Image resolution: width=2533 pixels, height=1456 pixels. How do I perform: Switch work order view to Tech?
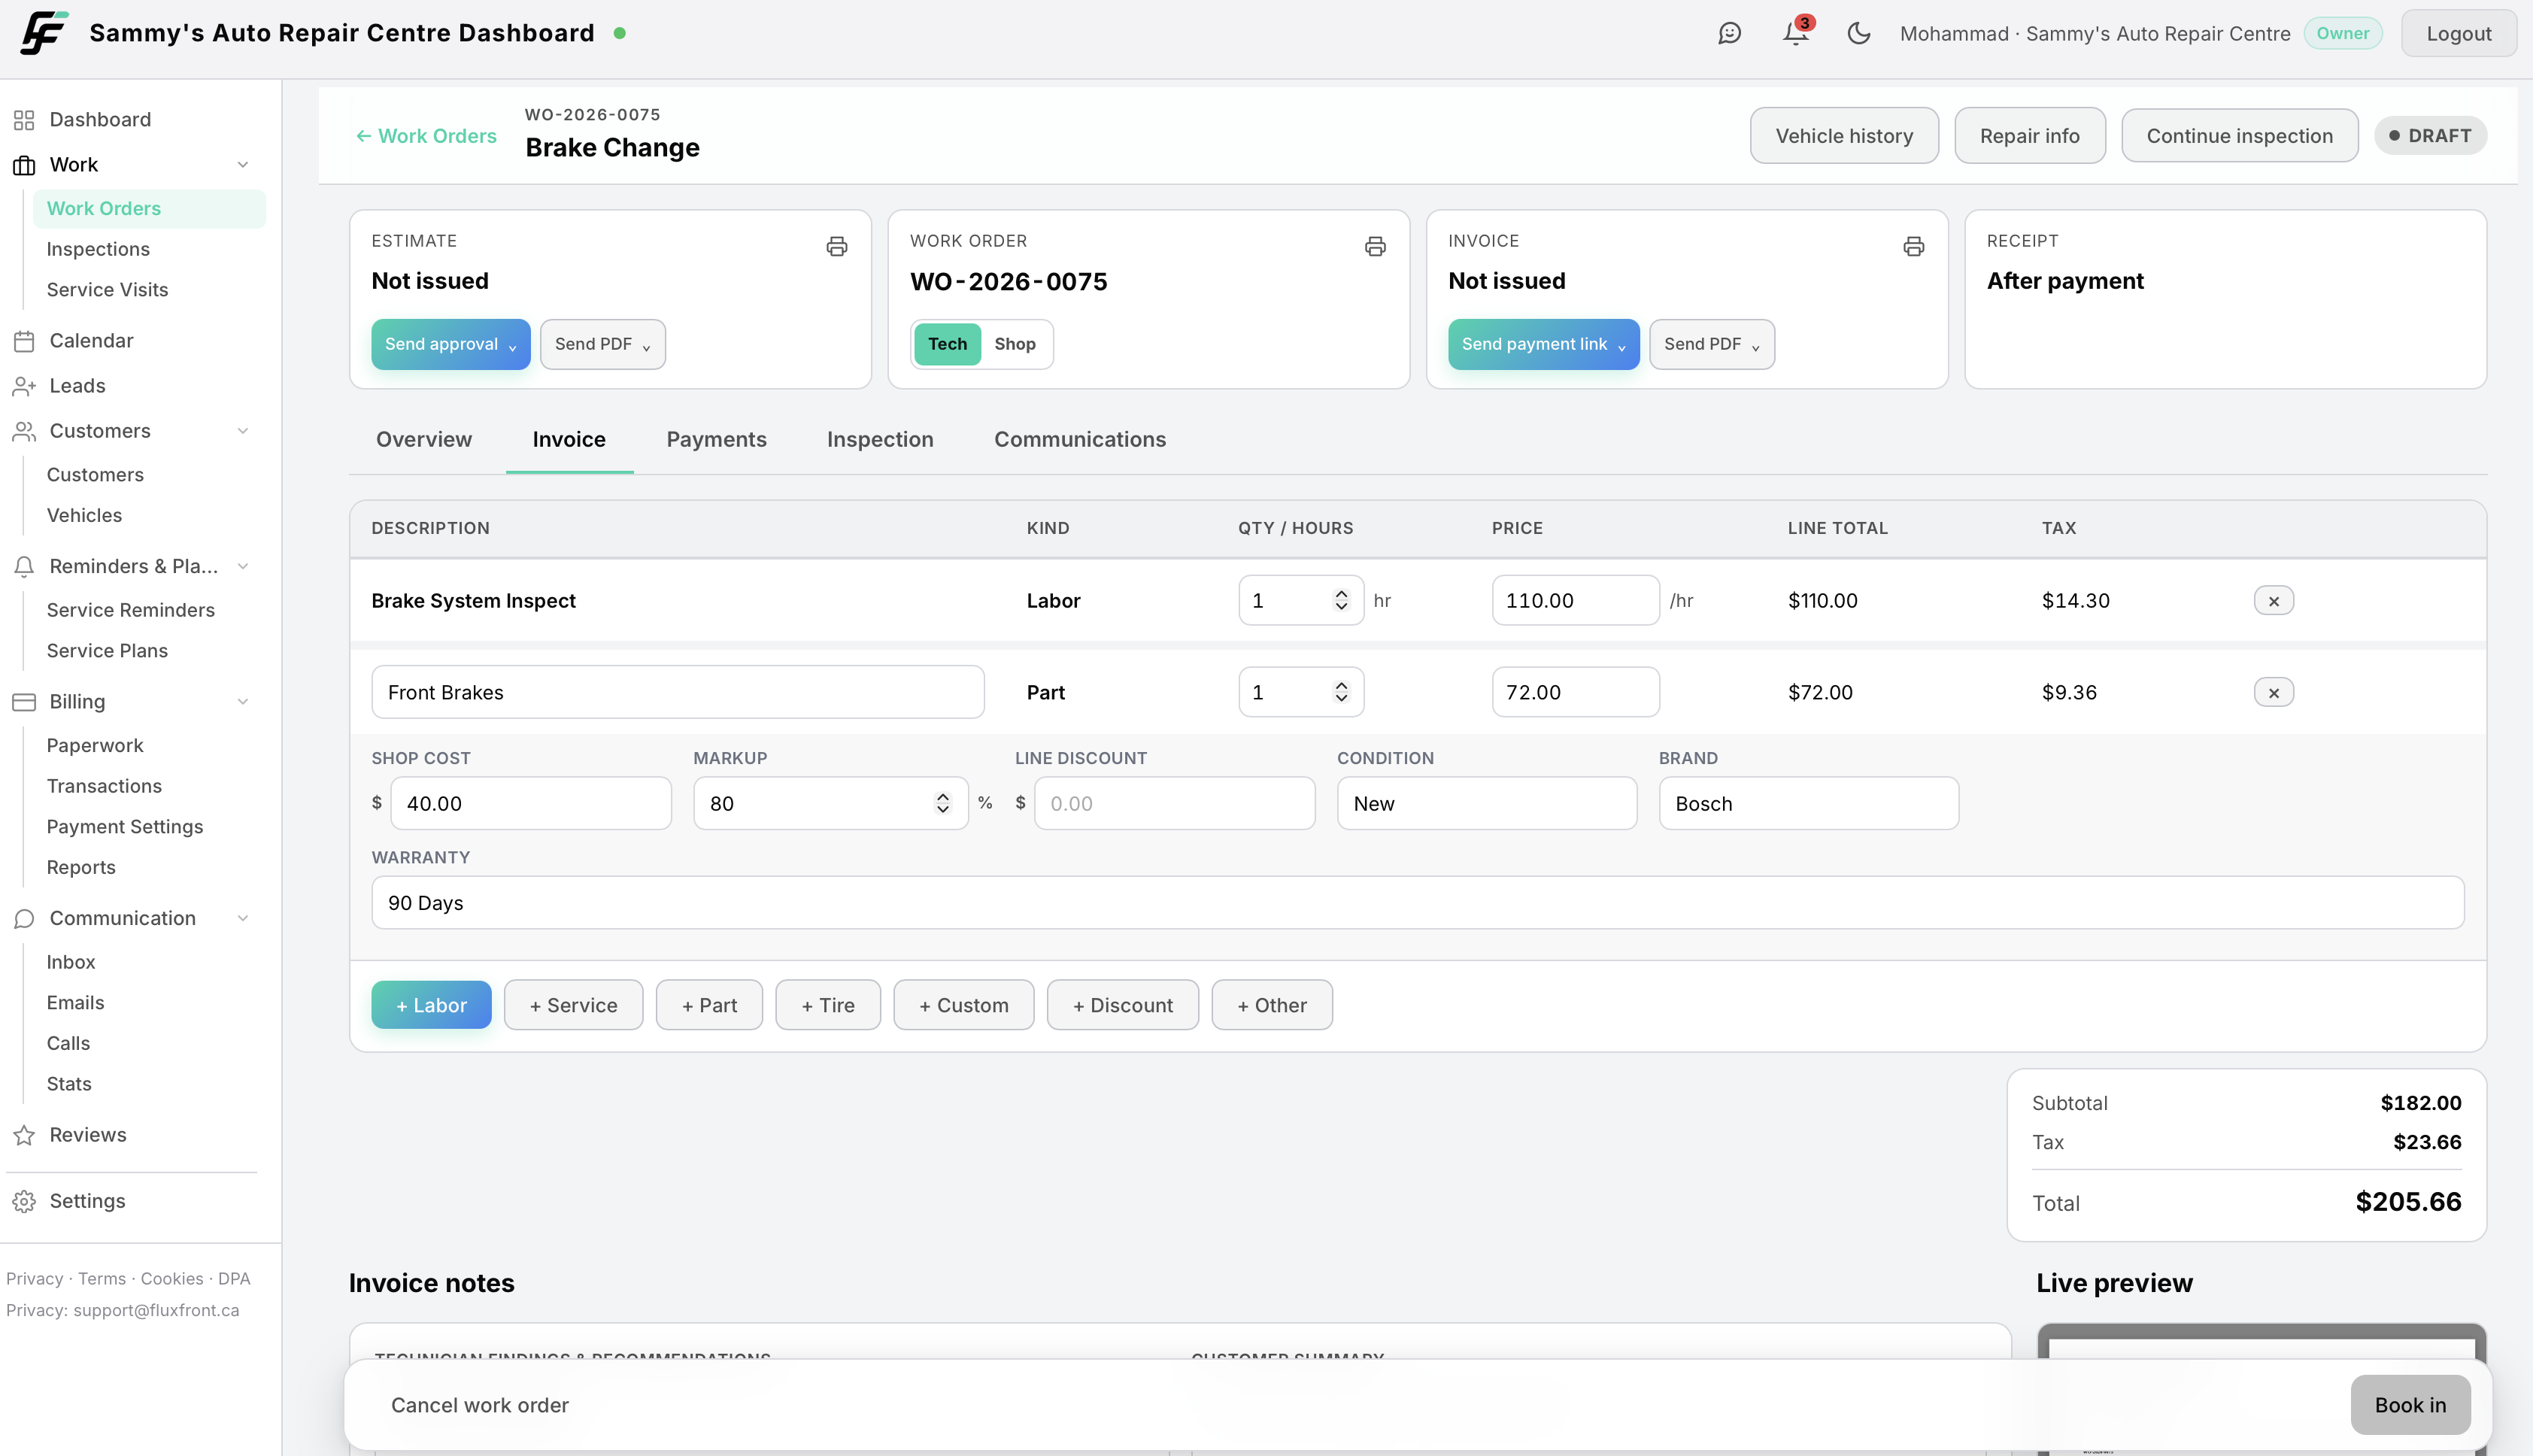pos(947,344)
